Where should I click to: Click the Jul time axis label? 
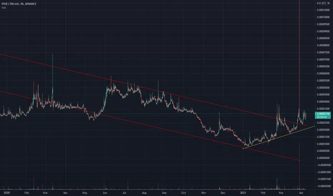click(124, 193)
